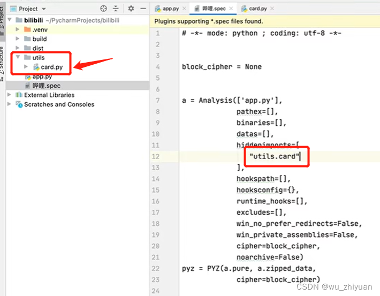Click the card.py tab Python icon
This screenshot has height=296, width=380.
pyautogui.click(x=244, y=9)
